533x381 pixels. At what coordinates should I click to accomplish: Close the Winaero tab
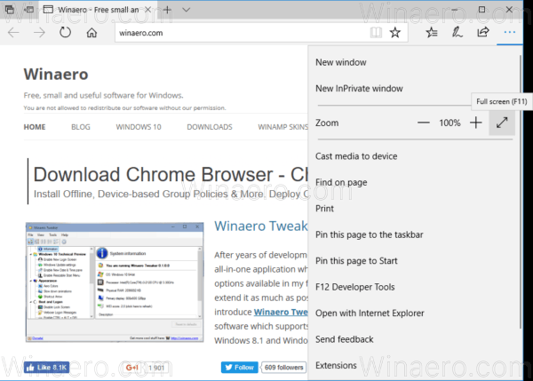(147, 10)
